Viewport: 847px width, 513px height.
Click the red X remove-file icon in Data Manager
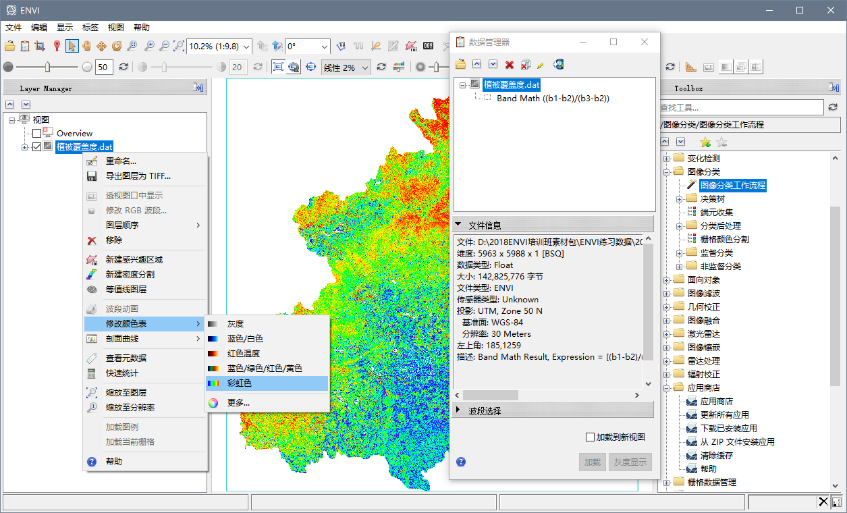510,64
